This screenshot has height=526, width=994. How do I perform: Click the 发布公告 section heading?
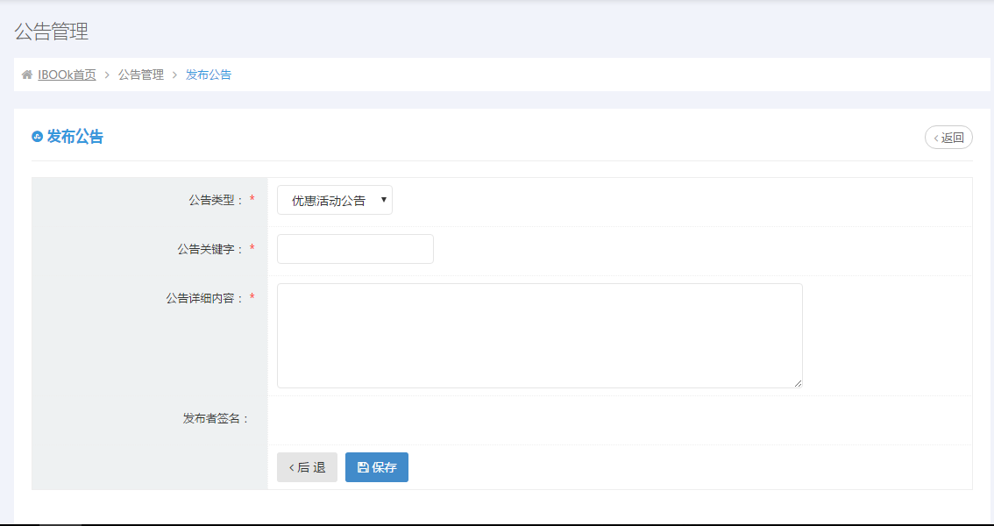tap(75, 137)
